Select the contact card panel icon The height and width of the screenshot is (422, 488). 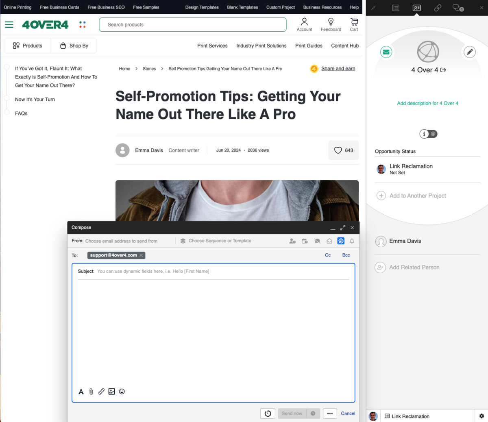click(416, 8)
